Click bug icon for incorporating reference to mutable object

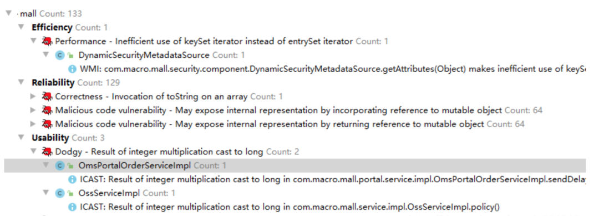coord(47,110)
